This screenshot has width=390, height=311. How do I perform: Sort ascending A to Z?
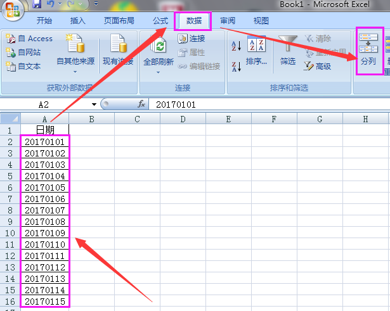pyautogui.click(x=237, y=46)
